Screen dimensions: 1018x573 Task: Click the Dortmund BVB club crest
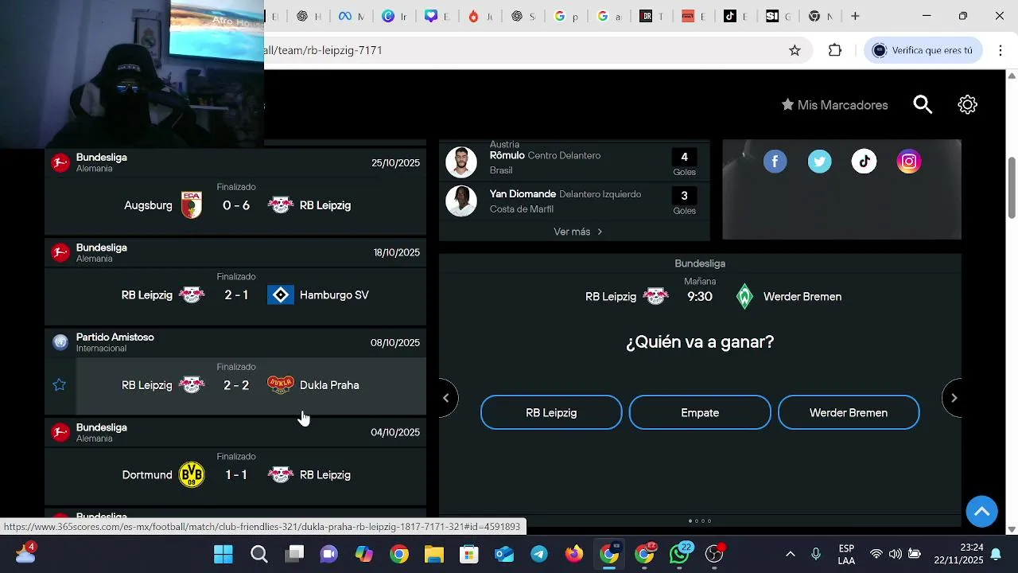[191, 475]
